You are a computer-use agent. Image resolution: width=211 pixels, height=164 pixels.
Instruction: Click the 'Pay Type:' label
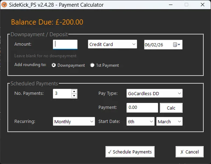point(108,93)
